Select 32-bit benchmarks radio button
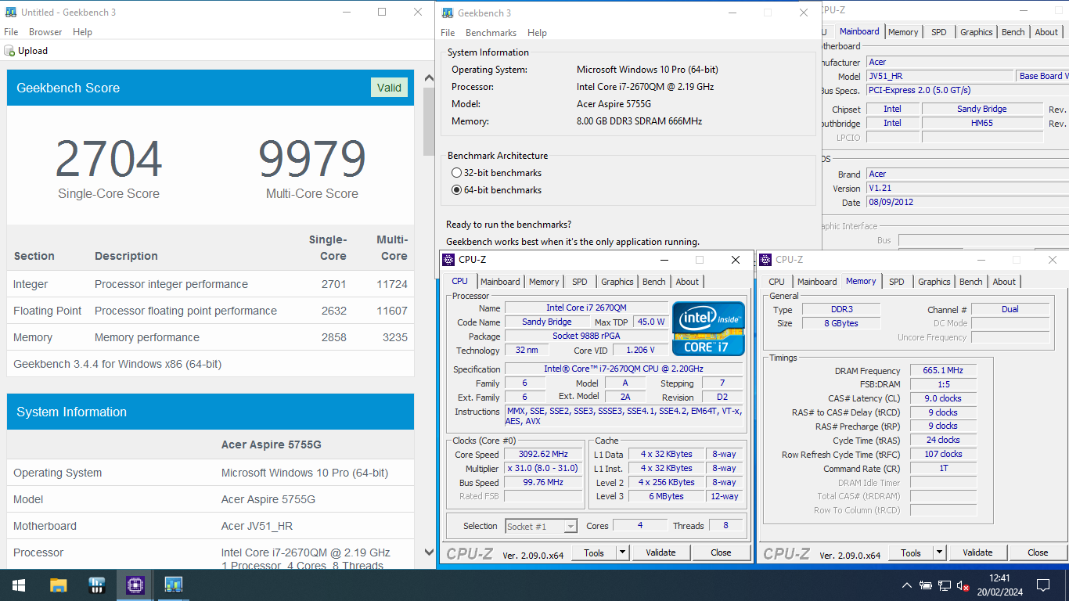This screenshot has height=601, width=1069. coord(457,173)
